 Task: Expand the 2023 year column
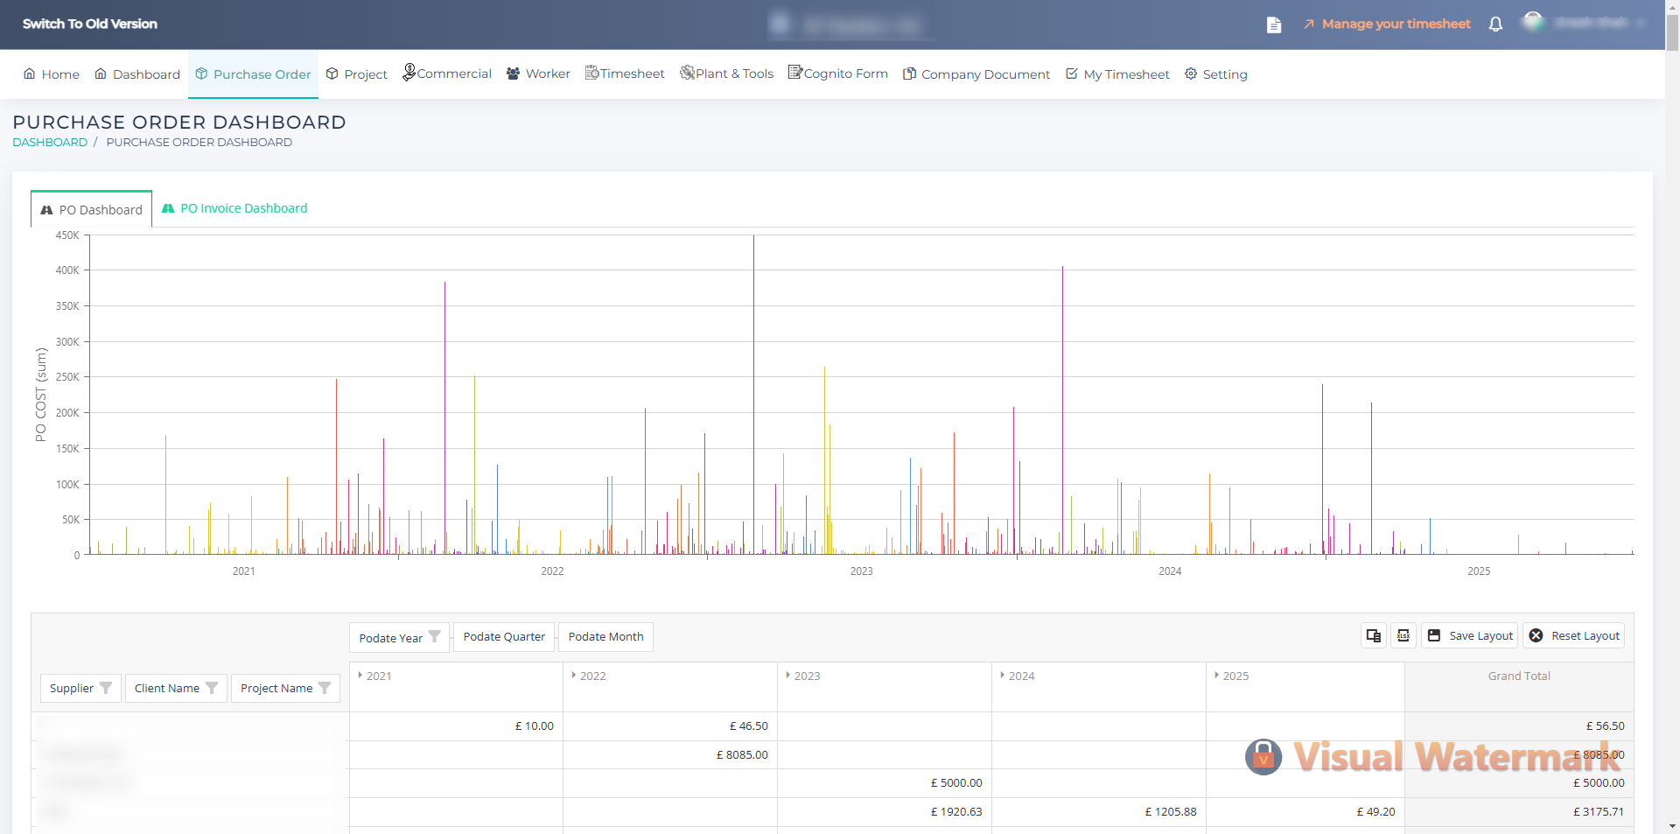pos(788,676)
